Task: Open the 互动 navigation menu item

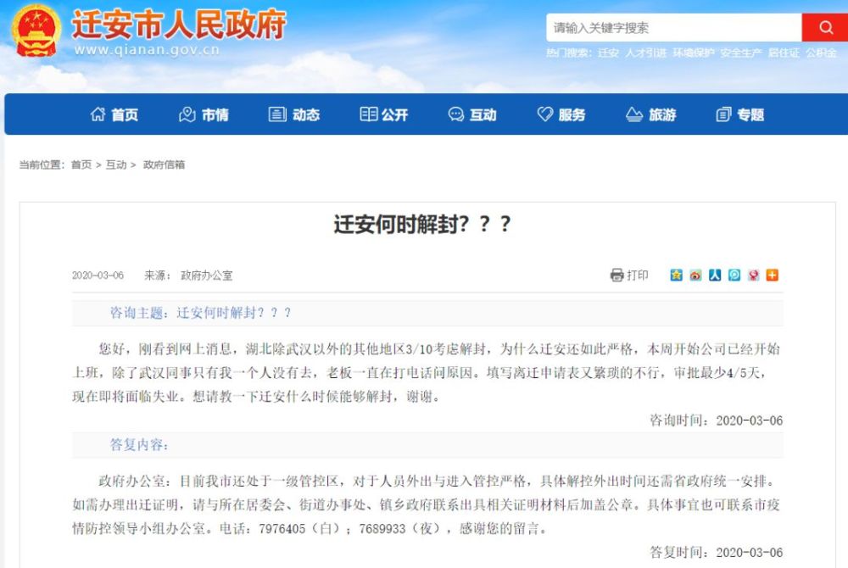Action: click(472, 114)
